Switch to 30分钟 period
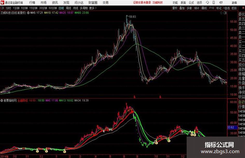Screen dimensions: 245x158 point(43,8)
